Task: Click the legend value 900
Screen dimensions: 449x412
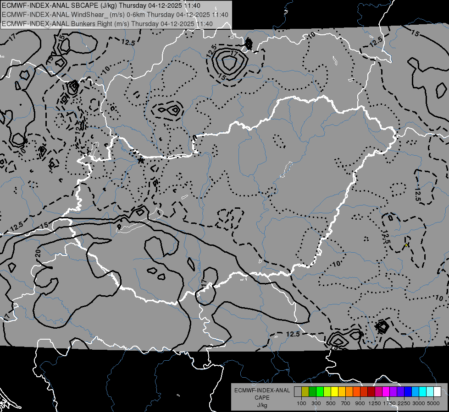Action: click(x=360, y=403)
